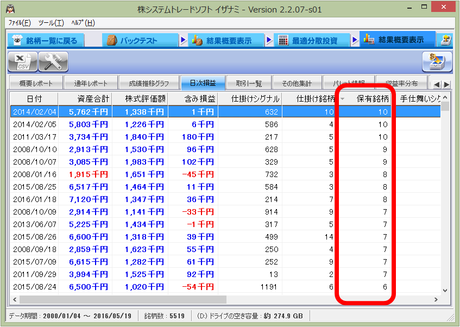Select the highlighted 結果概要表示 step
This screenshot has width=460, height=327.
point(398,40)
